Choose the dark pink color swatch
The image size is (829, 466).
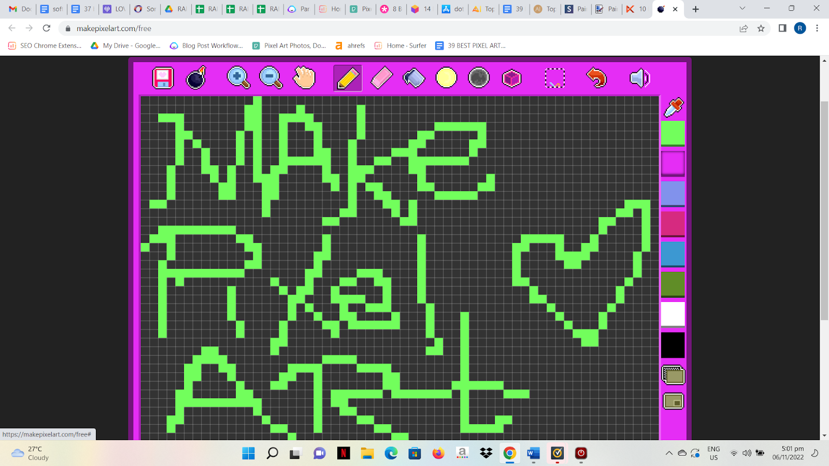coord(673,224)
